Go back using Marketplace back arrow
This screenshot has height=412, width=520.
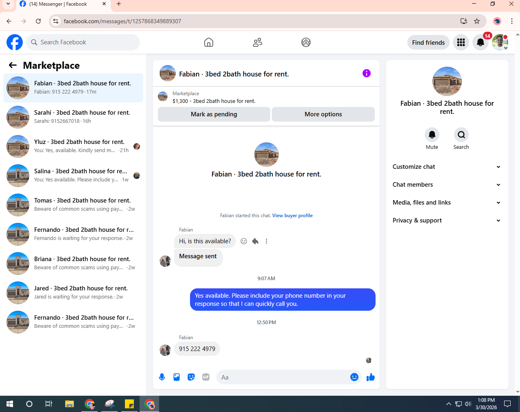pos(13,65)
